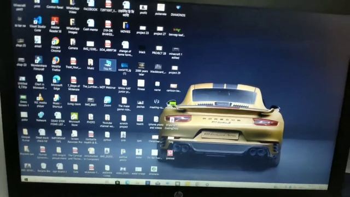
Task: Open the scratch project file
Action: click(x=124, y=121)
